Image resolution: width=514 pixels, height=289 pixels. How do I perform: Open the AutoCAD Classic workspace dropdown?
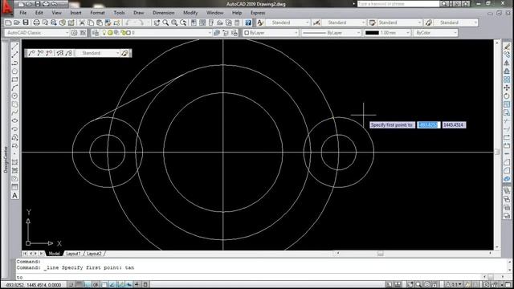point(37,33)
